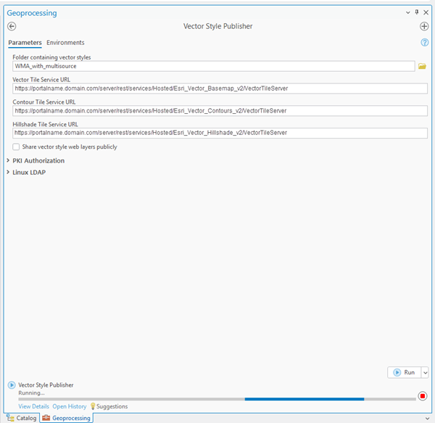Screen dimensions: 435x423
Task: Switch to the Parameters tab
Action: point(25,43)
